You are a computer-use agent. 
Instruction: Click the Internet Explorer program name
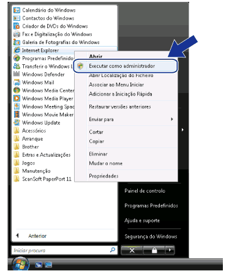tap(40, 50)
